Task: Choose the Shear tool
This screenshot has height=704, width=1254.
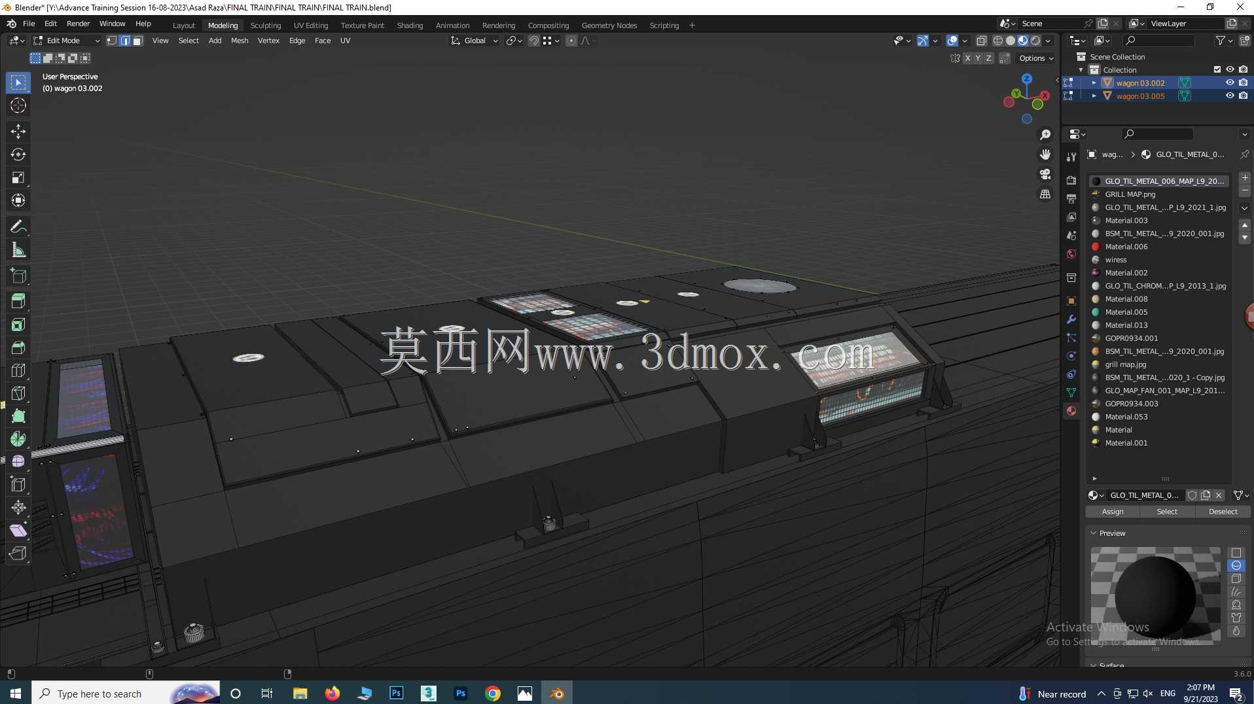Action: (18, 531)
